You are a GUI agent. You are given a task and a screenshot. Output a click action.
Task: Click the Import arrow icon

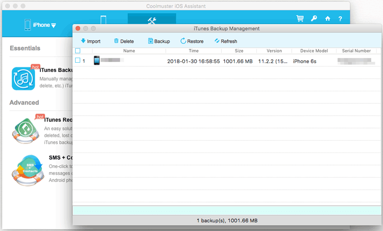(x=83, y=41)
